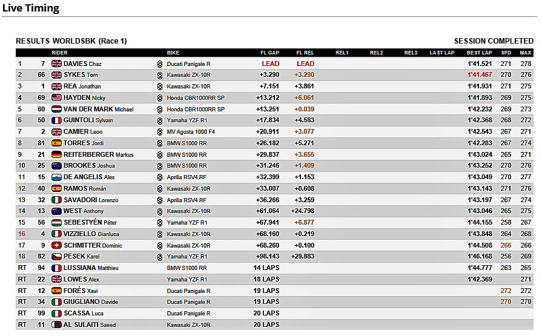
Task: Select rider name GIUGLIANO Davide
Action: click(x=91, y=301)
